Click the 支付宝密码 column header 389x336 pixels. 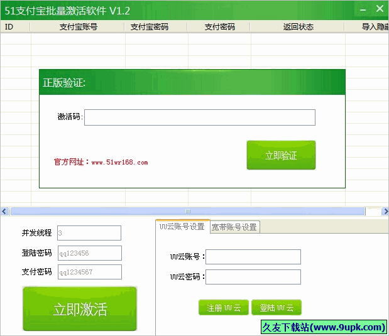[156, 27]
